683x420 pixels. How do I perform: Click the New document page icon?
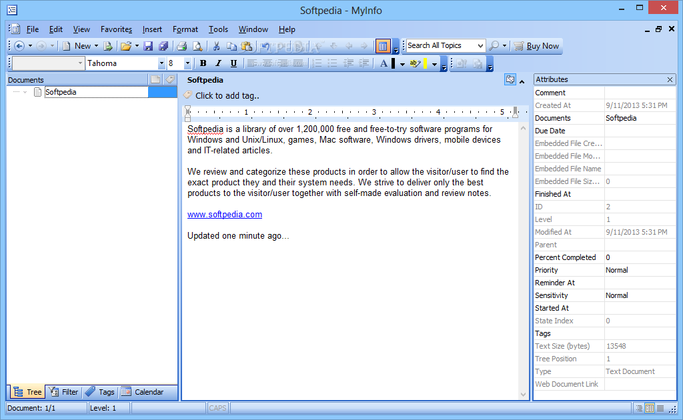[67, 46]
